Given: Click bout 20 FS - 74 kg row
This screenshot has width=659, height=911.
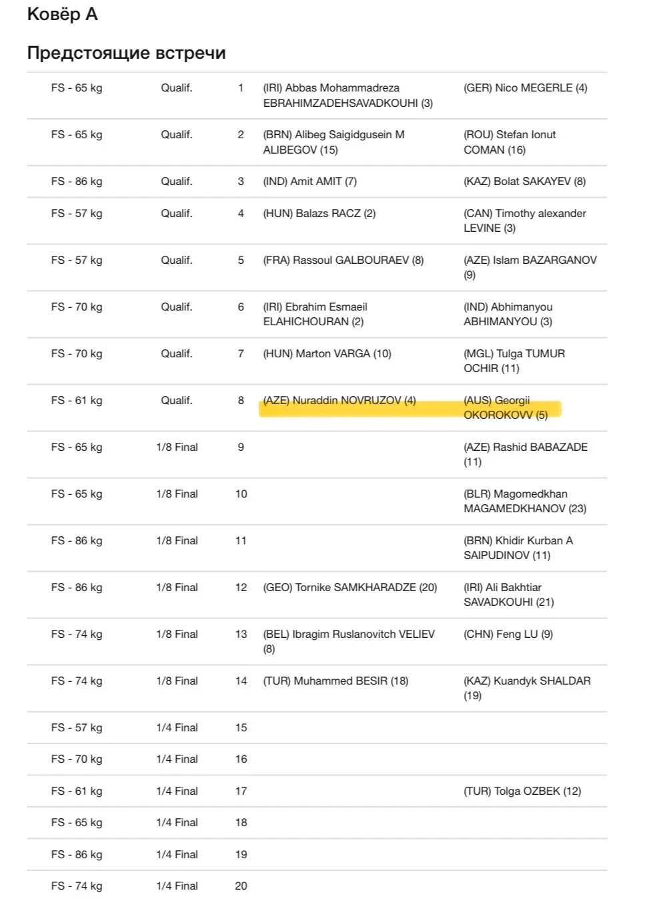Looking at the screenshot, I should 317,886.
